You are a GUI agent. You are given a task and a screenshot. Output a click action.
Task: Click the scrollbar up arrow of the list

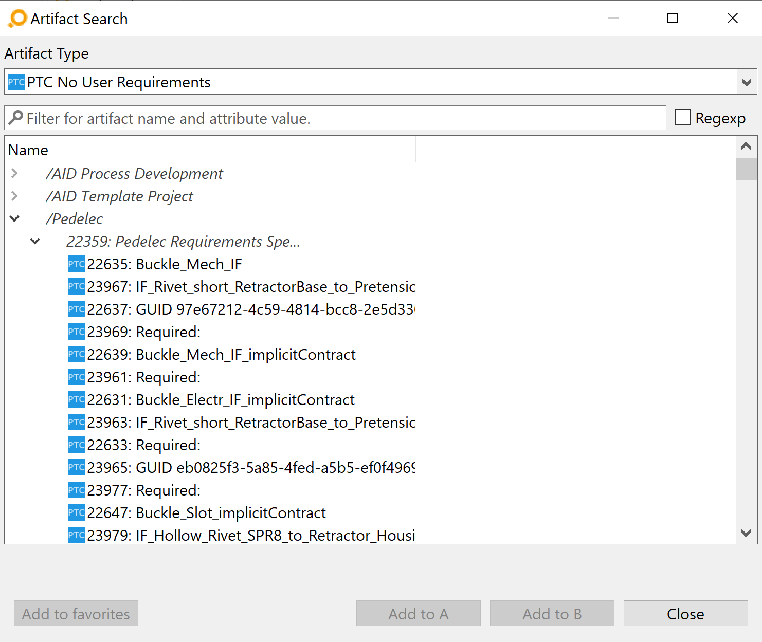746,146
